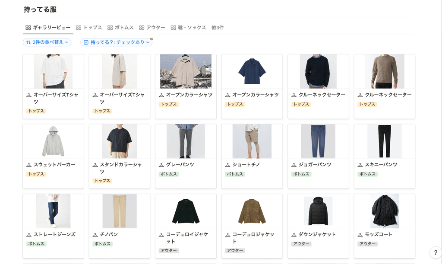Click checkbox icon in 持ってる? filter

click(86, 42)
